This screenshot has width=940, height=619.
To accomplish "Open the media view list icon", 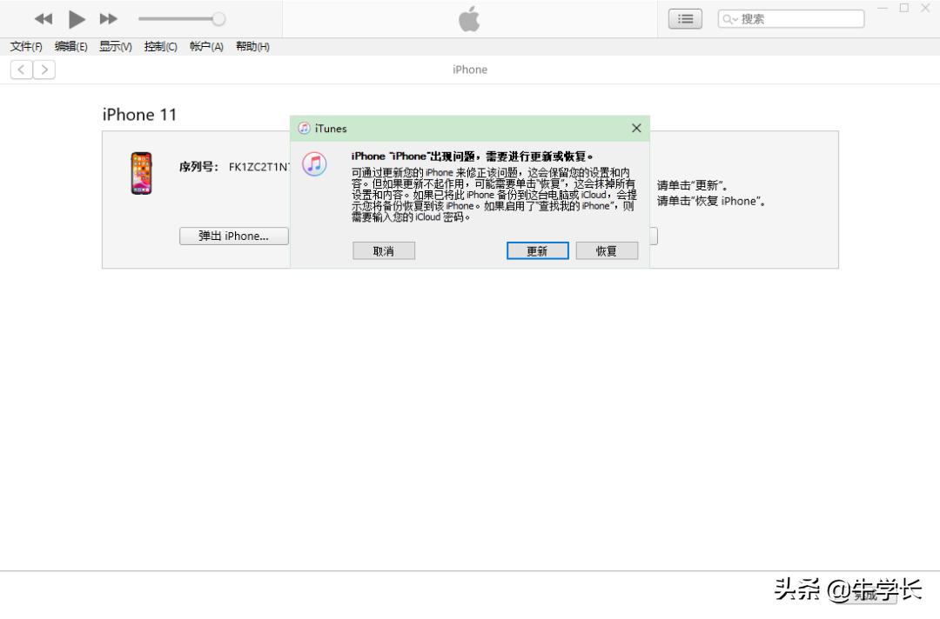I will [x=685, y=18].
